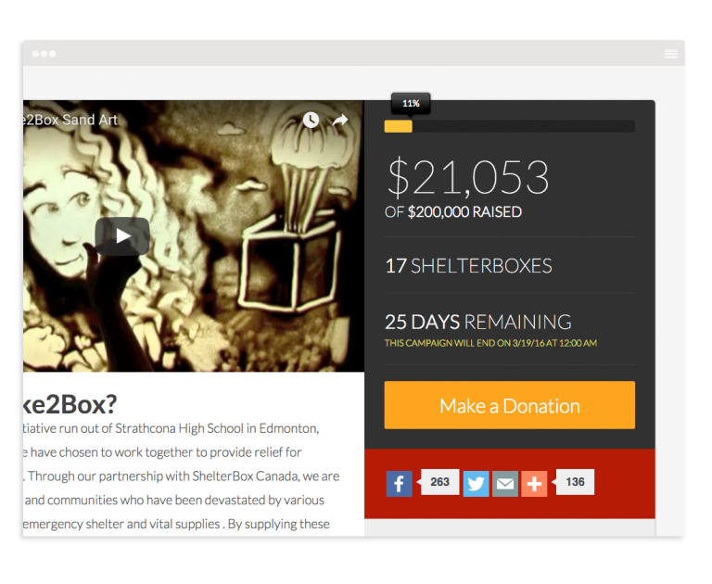
Task: Click the 25 Days Remaining text
Action: click(x=478, y=322)
